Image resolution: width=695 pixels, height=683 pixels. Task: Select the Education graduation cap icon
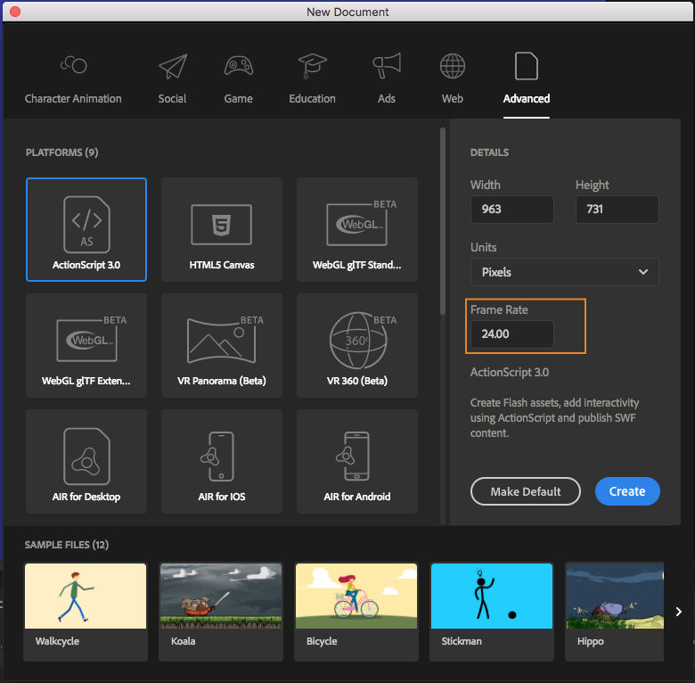tap(312, 66)
